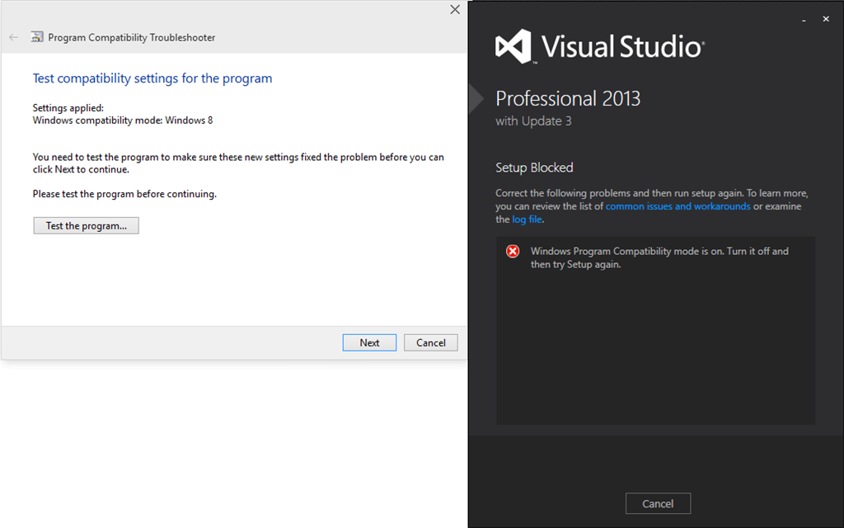The image size is (844, 528).
Task: Click the Windows compatibility mode: Windows 8 text
Action: pyautogui.click(x=123, y=120)
